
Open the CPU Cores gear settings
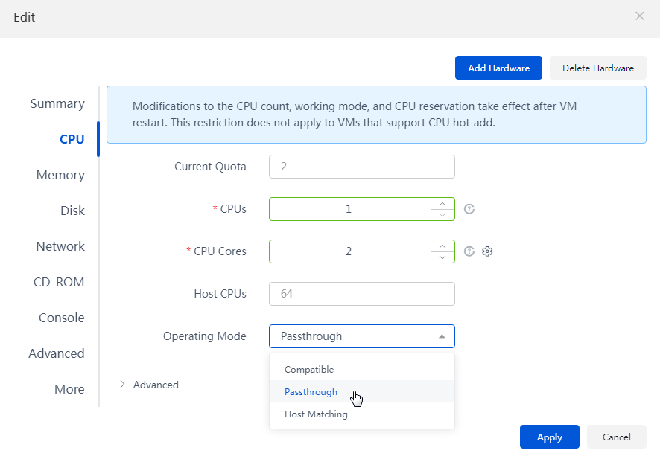pyautogui.click(x=487, y=251)
